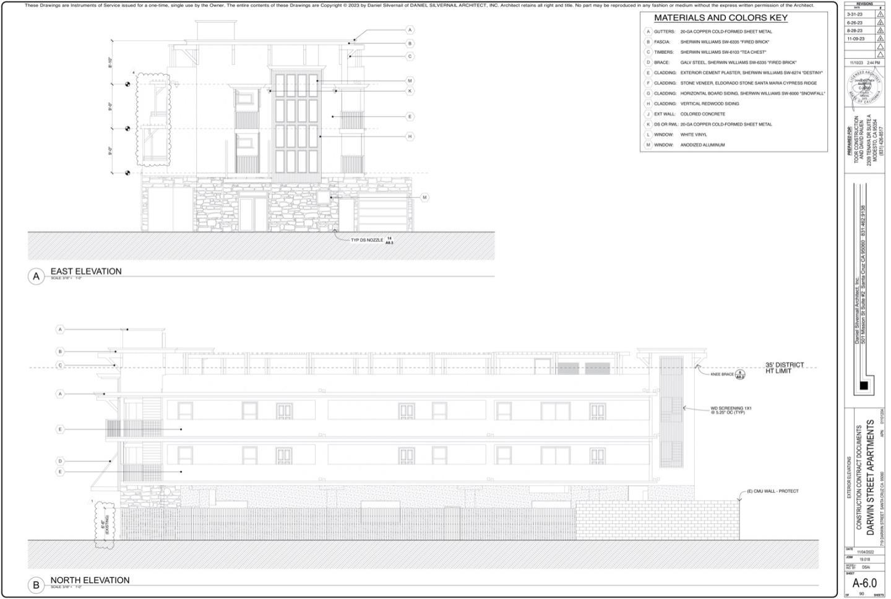
Task: Click the 14/A8.3 detail reference bubble
Action: click(389, 241)
